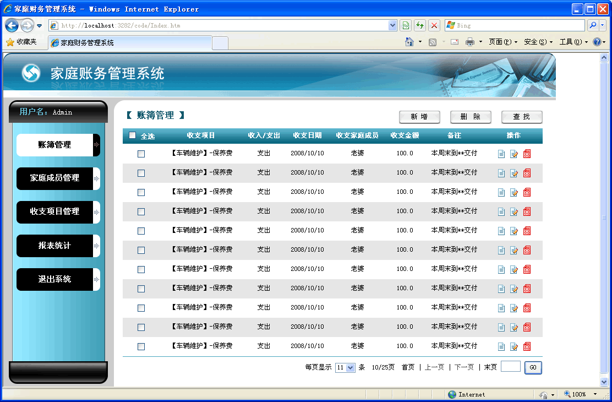Screen dimensions: 612x402
Task: Open the 工具(O) menu
Action: [573, 42]
